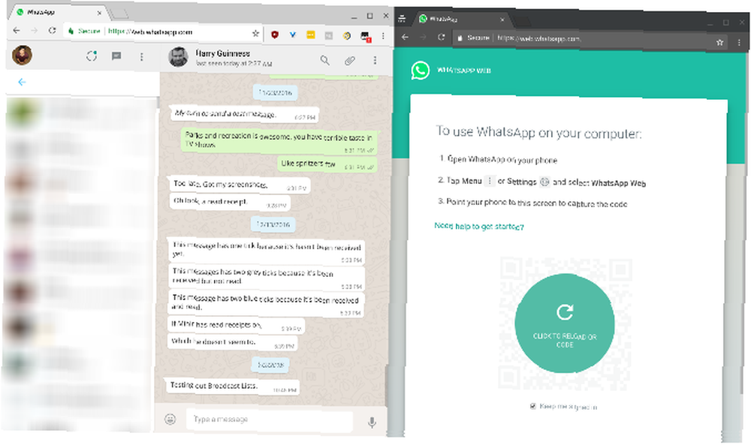Click the Secure padlock in dark window

coord(460,38)
